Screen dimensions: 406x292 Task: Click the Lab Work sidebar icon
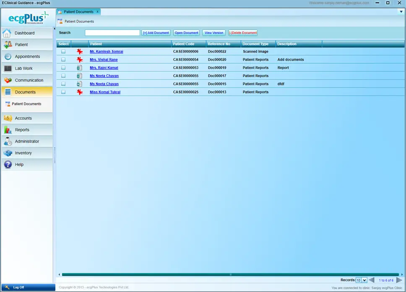coord(7,68)
